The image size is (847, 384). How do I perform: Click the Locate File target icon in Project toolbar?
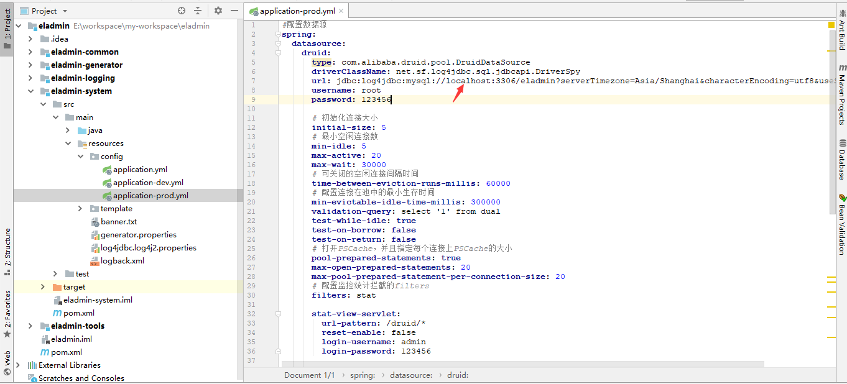pos(181,10)
